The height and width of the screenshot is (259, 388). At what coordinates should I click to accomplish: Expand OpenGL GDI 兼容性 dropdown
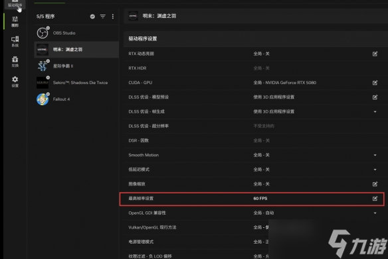coord(375,213)
